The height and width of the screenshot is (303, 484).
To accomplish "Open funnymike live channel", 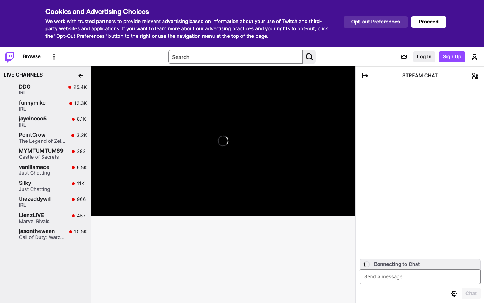I will (x=45, y=106).
